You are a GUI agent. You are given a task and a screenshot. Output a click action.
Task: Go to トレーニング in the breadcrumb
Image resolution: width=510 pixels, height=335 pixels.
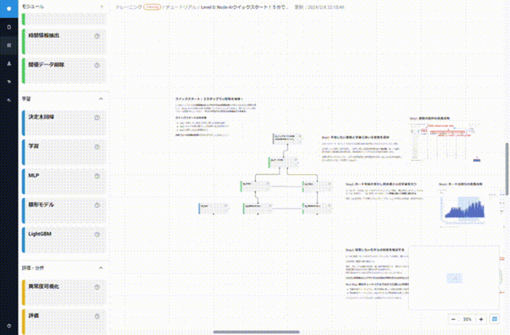click(129, 7)
